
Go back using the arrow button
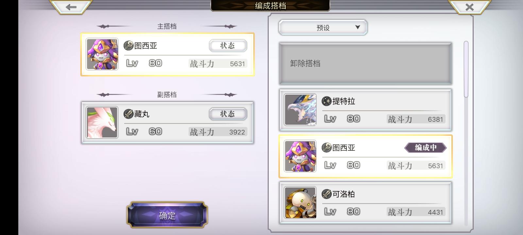pyautogui.click(x=71, y=7)
